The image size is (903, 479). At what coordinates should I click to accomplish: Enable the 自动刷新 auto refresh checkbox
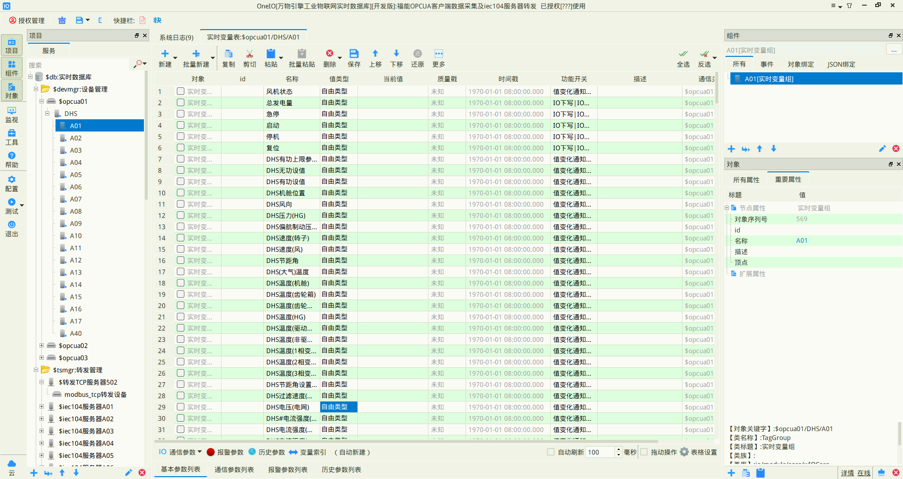pyautogui.click(x=551, y=452)
